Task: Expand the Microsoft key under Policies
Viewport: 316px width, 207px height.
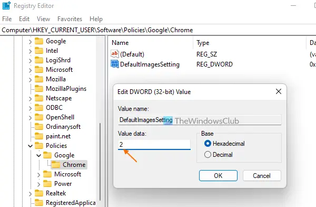Action: pos(38,175)
